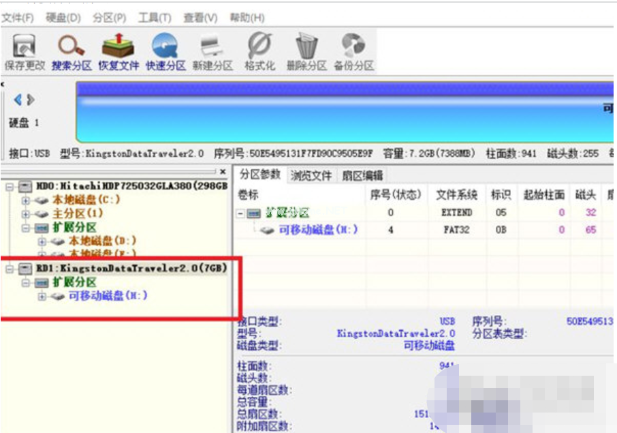Collapse the RD1 KingstonDataTraveler tree node
The width and height of the screenshot is (617, 433).
[x=10, y=269]
